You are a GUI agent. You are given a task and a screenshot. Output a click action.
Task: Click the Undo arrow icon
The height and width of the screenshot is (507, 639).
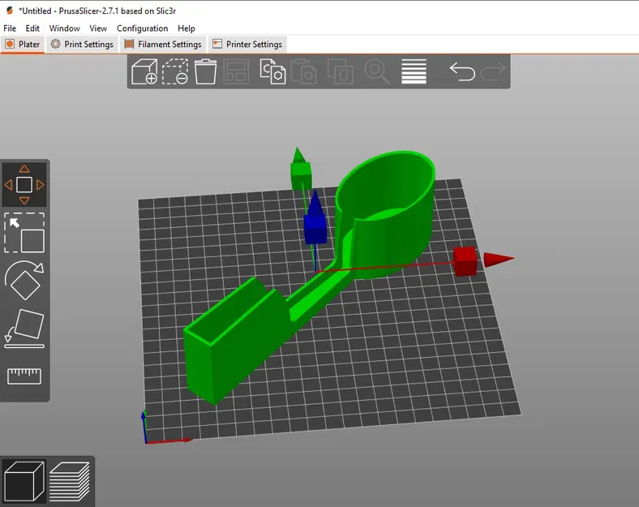[x=462, y=71]
